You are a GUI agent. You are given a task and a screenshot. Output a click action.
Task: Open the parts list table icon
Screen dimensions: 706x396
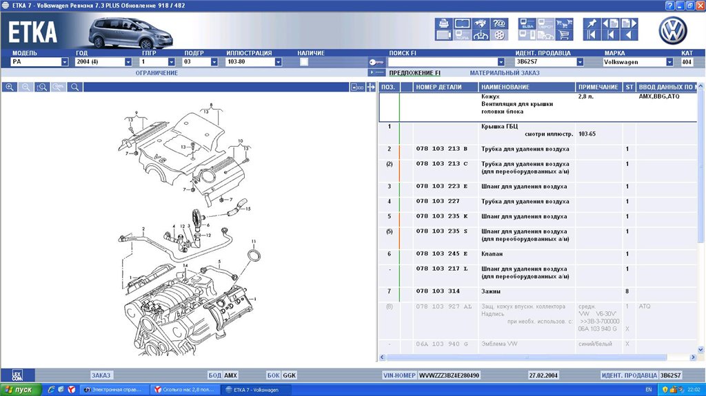point(443,35)
